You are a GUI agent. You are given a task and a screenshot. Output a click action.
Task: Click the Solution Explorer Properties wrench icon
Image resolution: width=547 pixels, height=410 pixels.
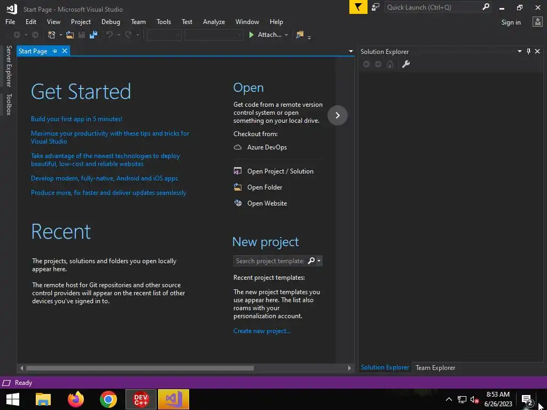click(x=406, y=64)
